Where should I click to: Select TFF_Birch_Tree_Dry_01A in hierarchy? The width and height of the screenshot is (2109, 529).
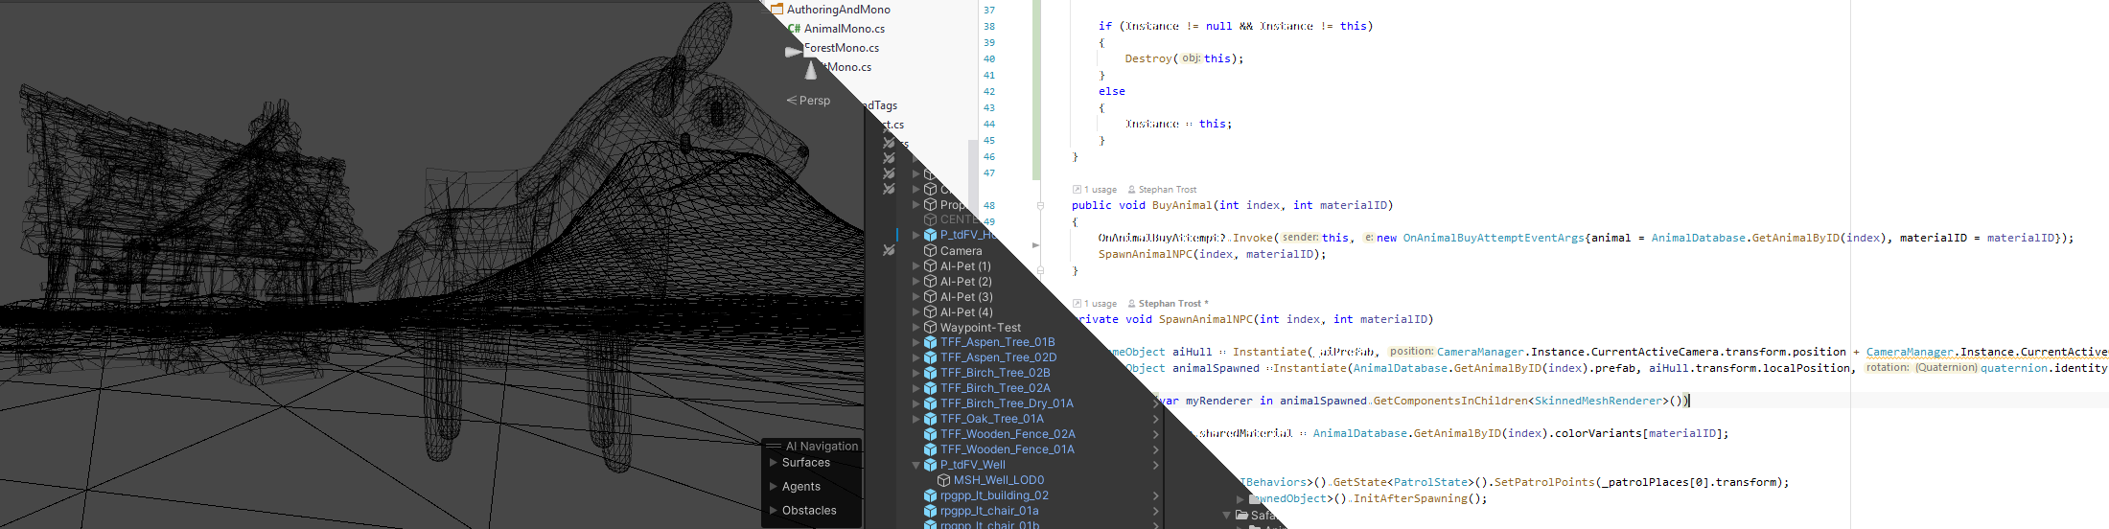click(1006, 403)
